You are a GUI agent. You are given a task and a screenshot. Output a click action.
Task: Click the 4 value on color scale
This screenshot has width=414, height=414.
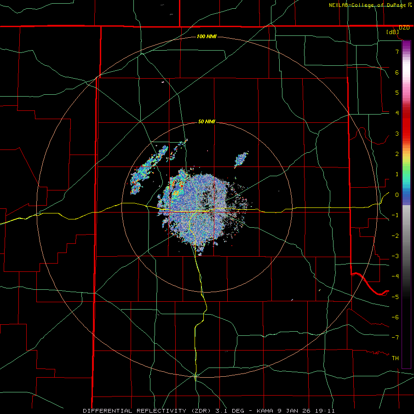pyautogui.click(x=397, y=113)
